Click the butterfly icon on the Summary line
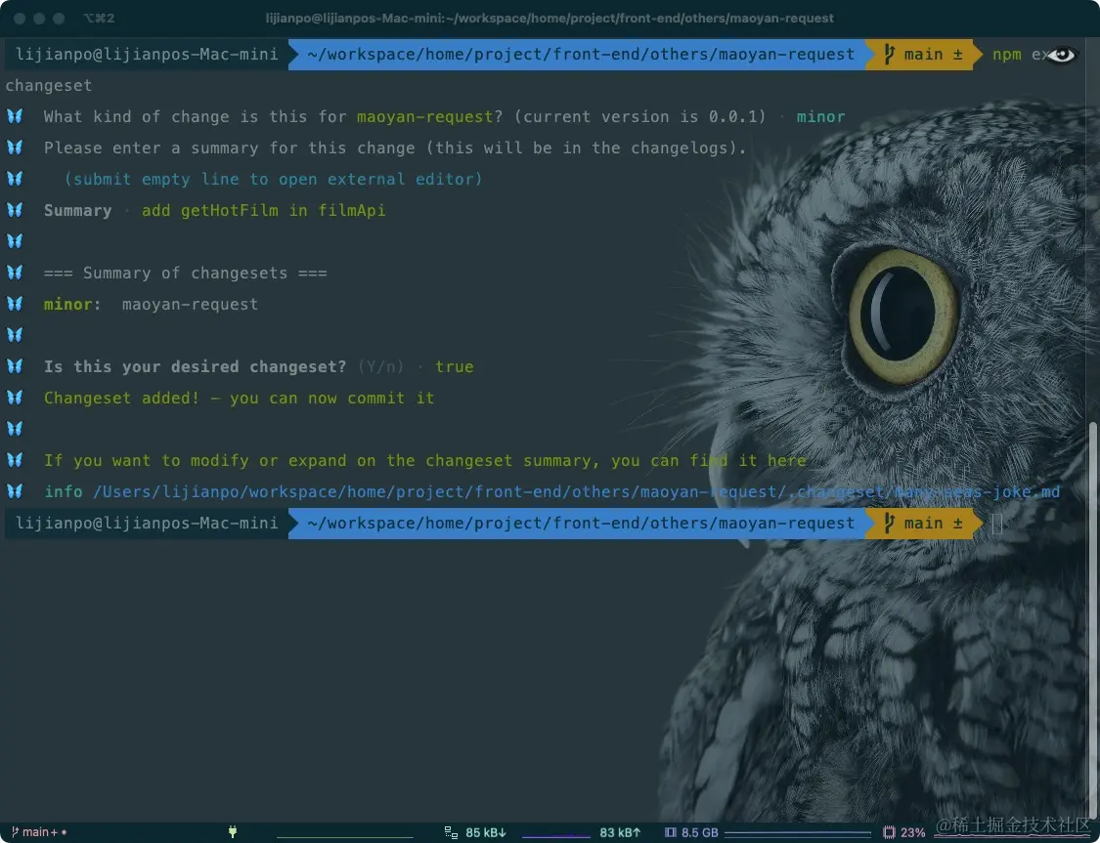The width and height of the screenshot is (1100, 843). point(15,210)
